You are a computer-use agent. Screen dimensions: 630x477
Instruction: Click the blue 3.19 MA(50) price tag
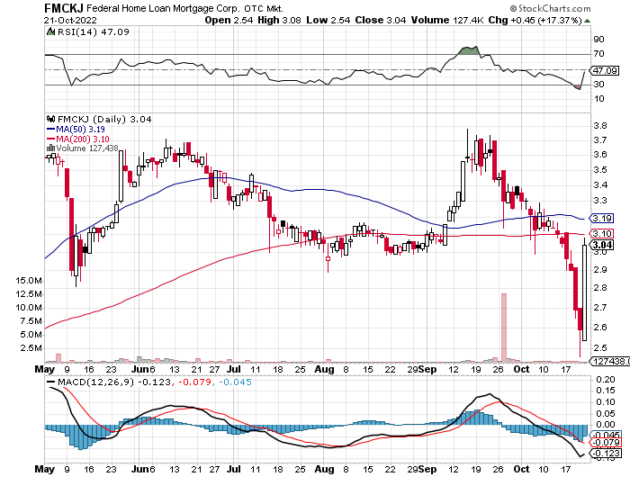click(x=603, y=218)
